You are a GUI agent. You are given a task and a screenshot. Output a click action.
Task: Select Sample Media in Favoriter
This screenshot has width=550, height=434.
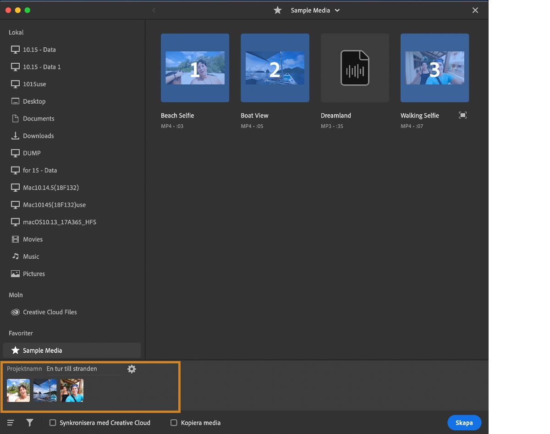tap(42, 351)
